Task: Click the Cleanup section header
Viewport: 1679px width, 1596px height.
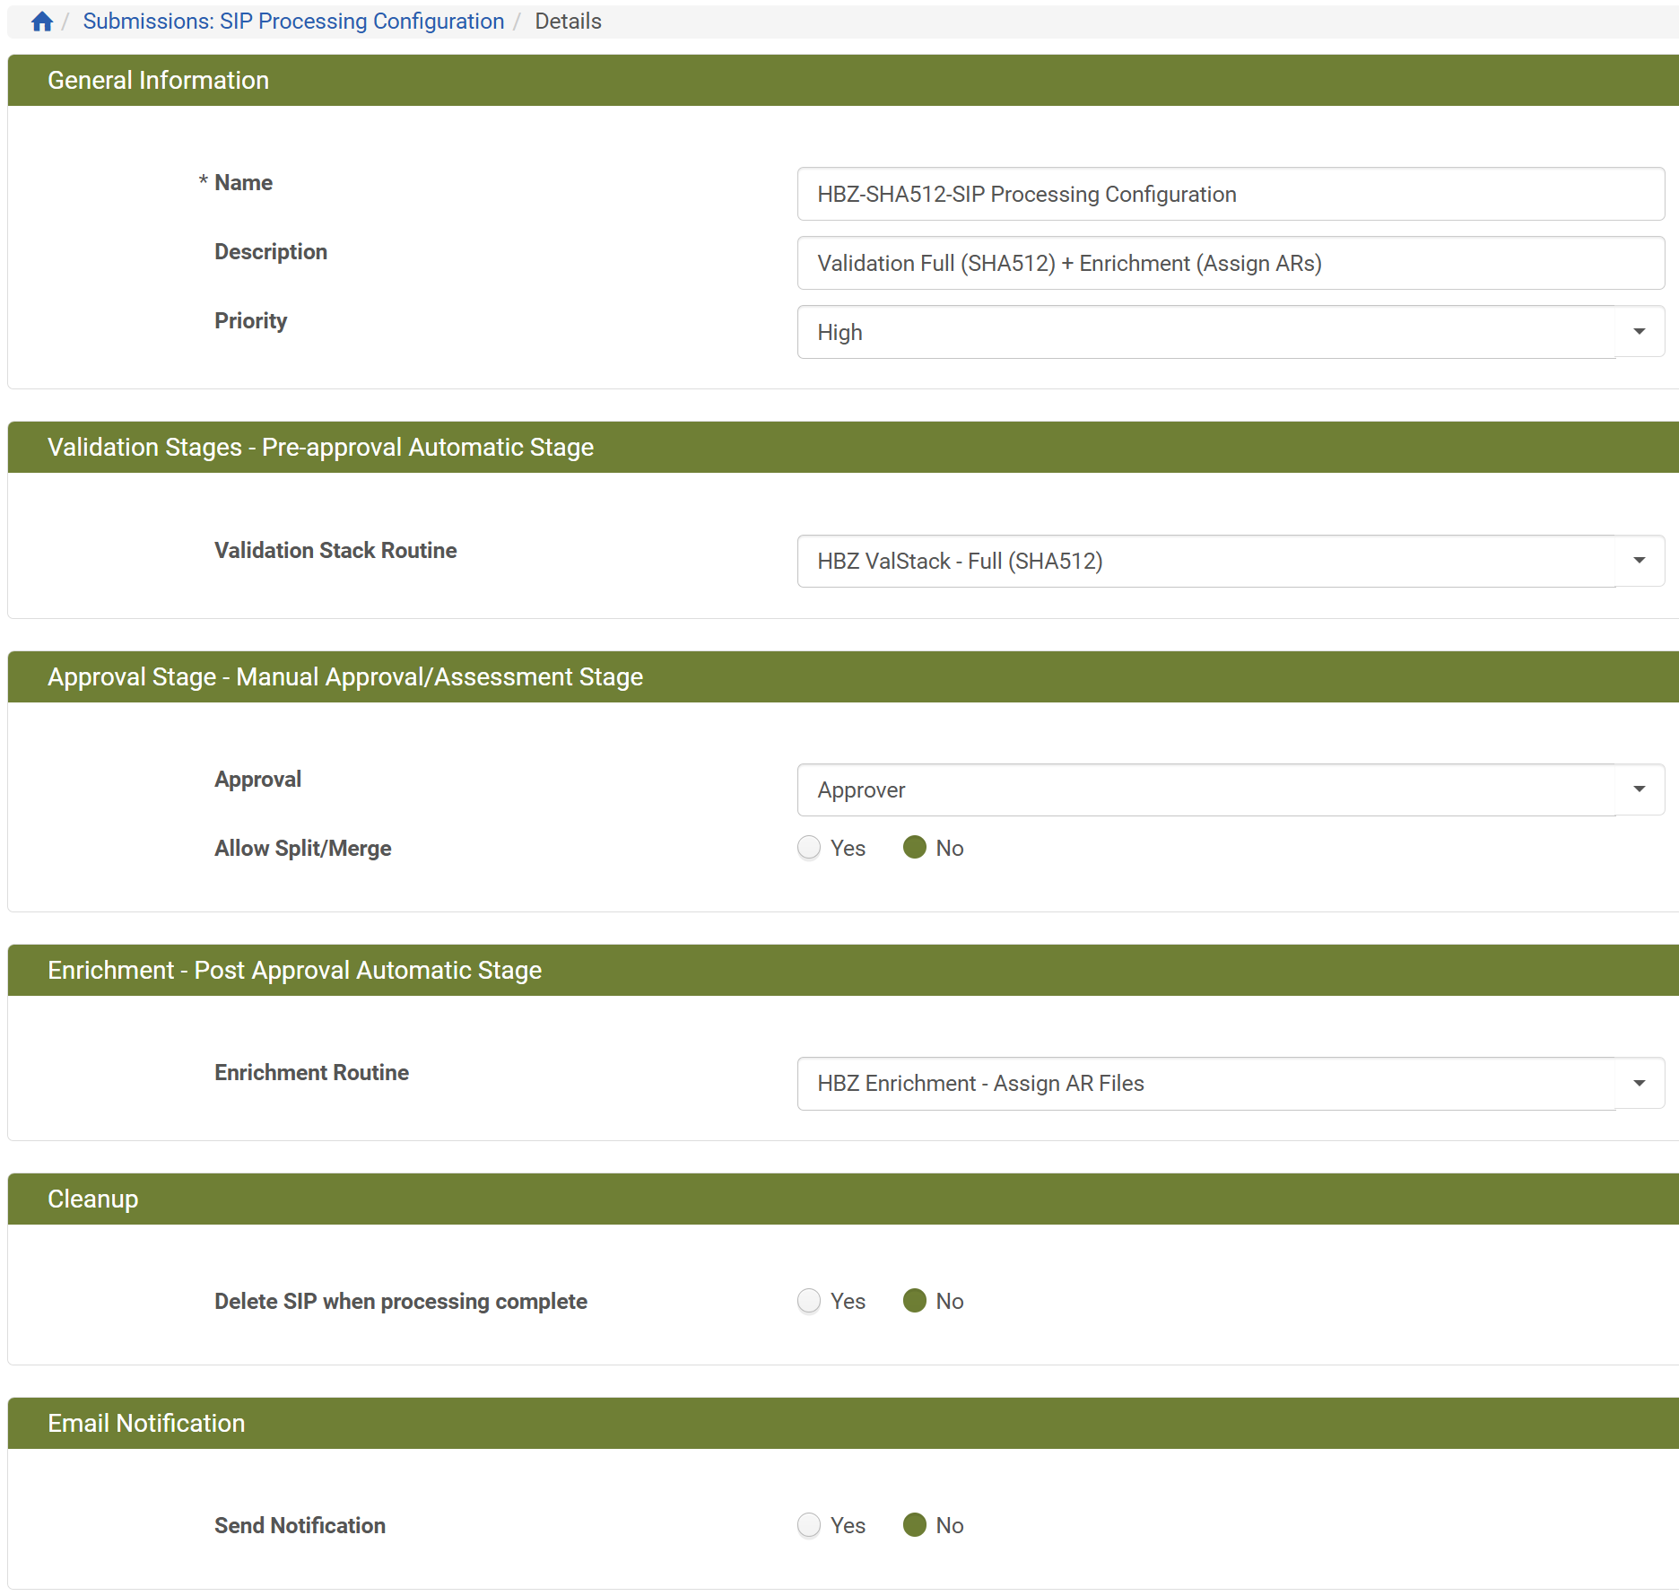Action: pyautogui.click(x=93, y=1199)
